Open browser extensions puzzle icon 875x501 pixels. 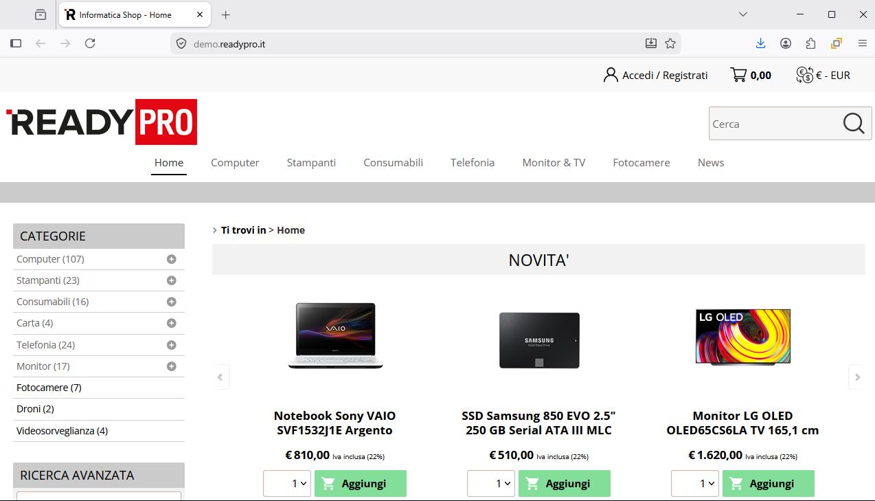pyautogui.click(x=810, y=43)
